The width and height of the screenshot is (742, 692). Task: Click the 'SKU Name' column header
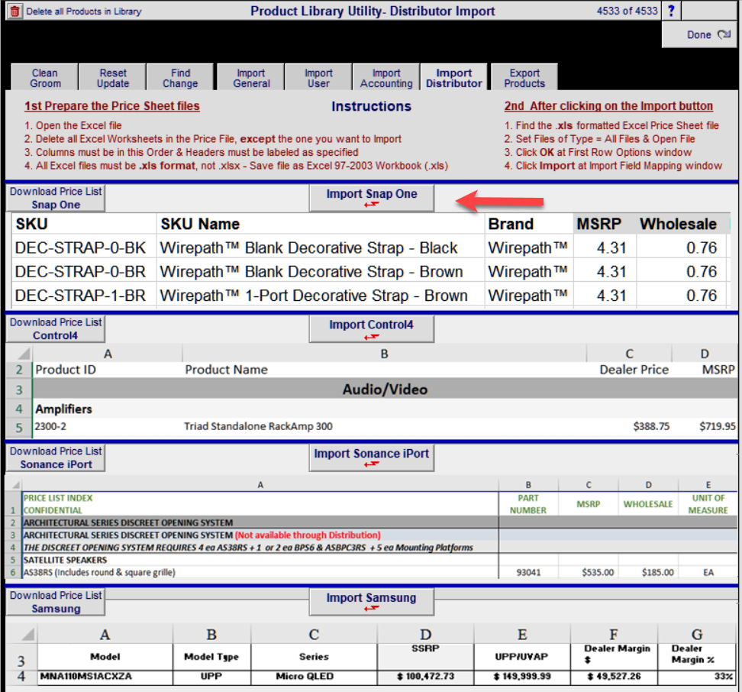321,223
